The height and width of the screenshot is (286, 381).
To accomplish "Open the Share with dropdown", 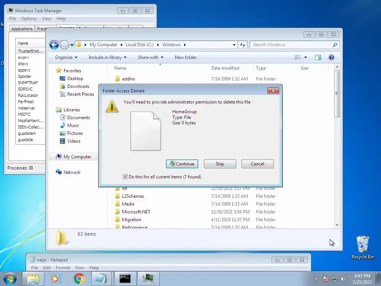I will click(x=151, y=57).
